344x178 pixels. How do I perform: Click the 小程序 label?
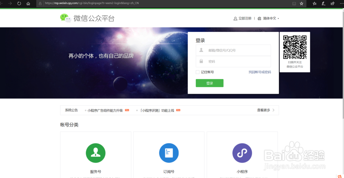coord(242,172)
